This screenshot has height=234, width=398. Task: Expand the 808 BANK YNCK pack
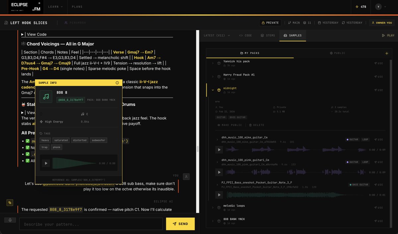pos(212,221)
